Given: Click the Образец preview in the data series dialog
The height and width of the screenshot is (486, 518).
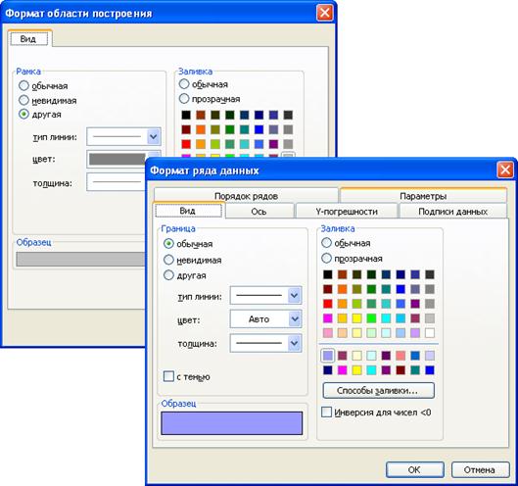Looking at the screenshot, I should pos(231,423).
